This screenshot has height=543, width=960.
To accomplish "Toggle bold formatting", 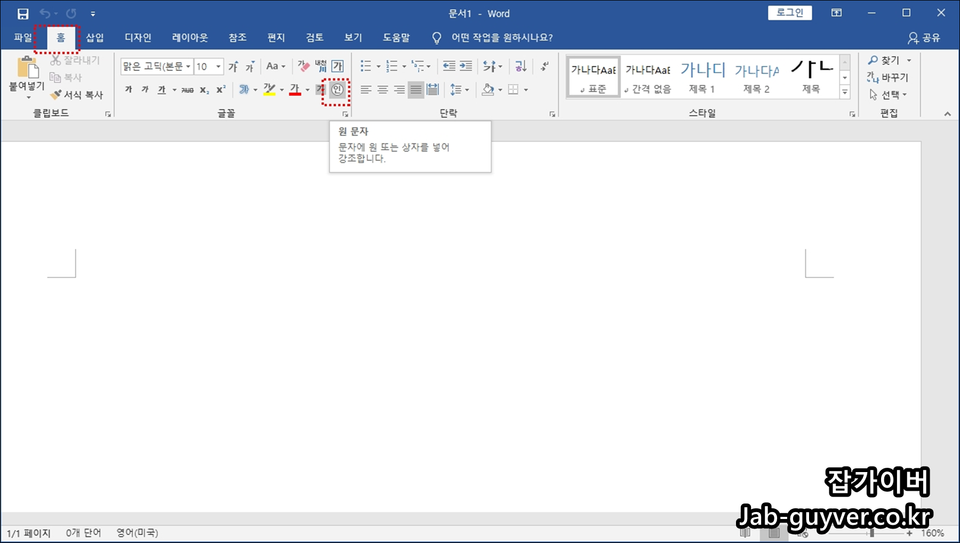I will 128,90.
